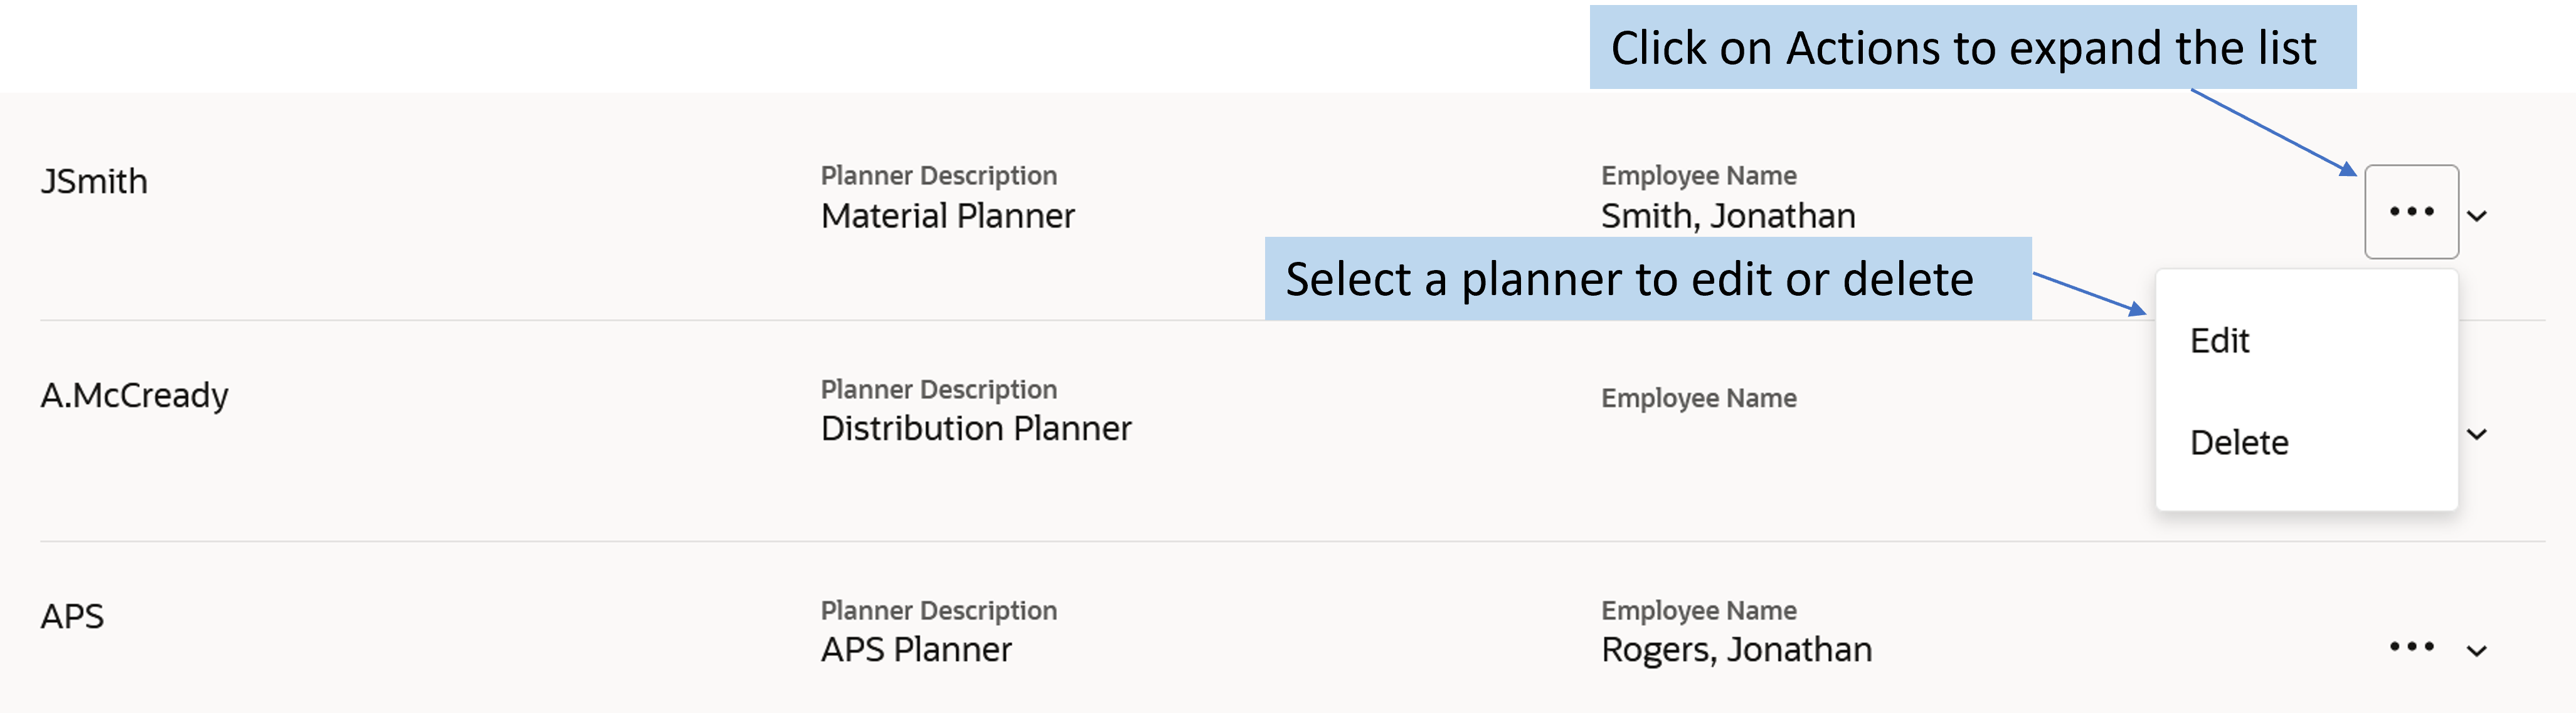The height and width of the screenshot is (713, 2576).
Task: Select the APS planner name
Action: tap(72, 616)
